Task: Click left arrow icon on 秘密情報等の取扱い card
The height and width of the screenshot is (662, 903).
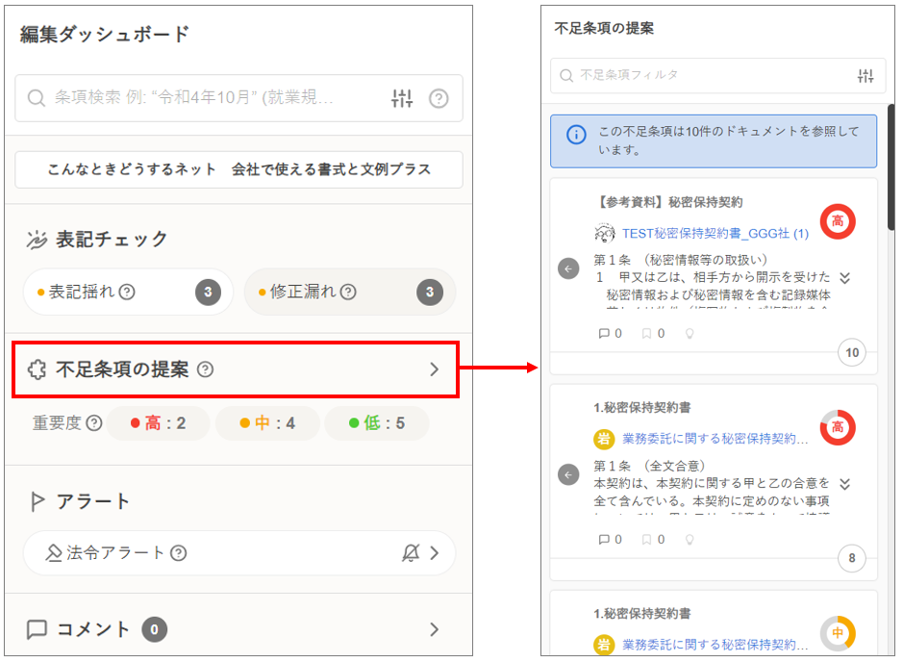Action: pyautogui.click(x=568, y=268)
